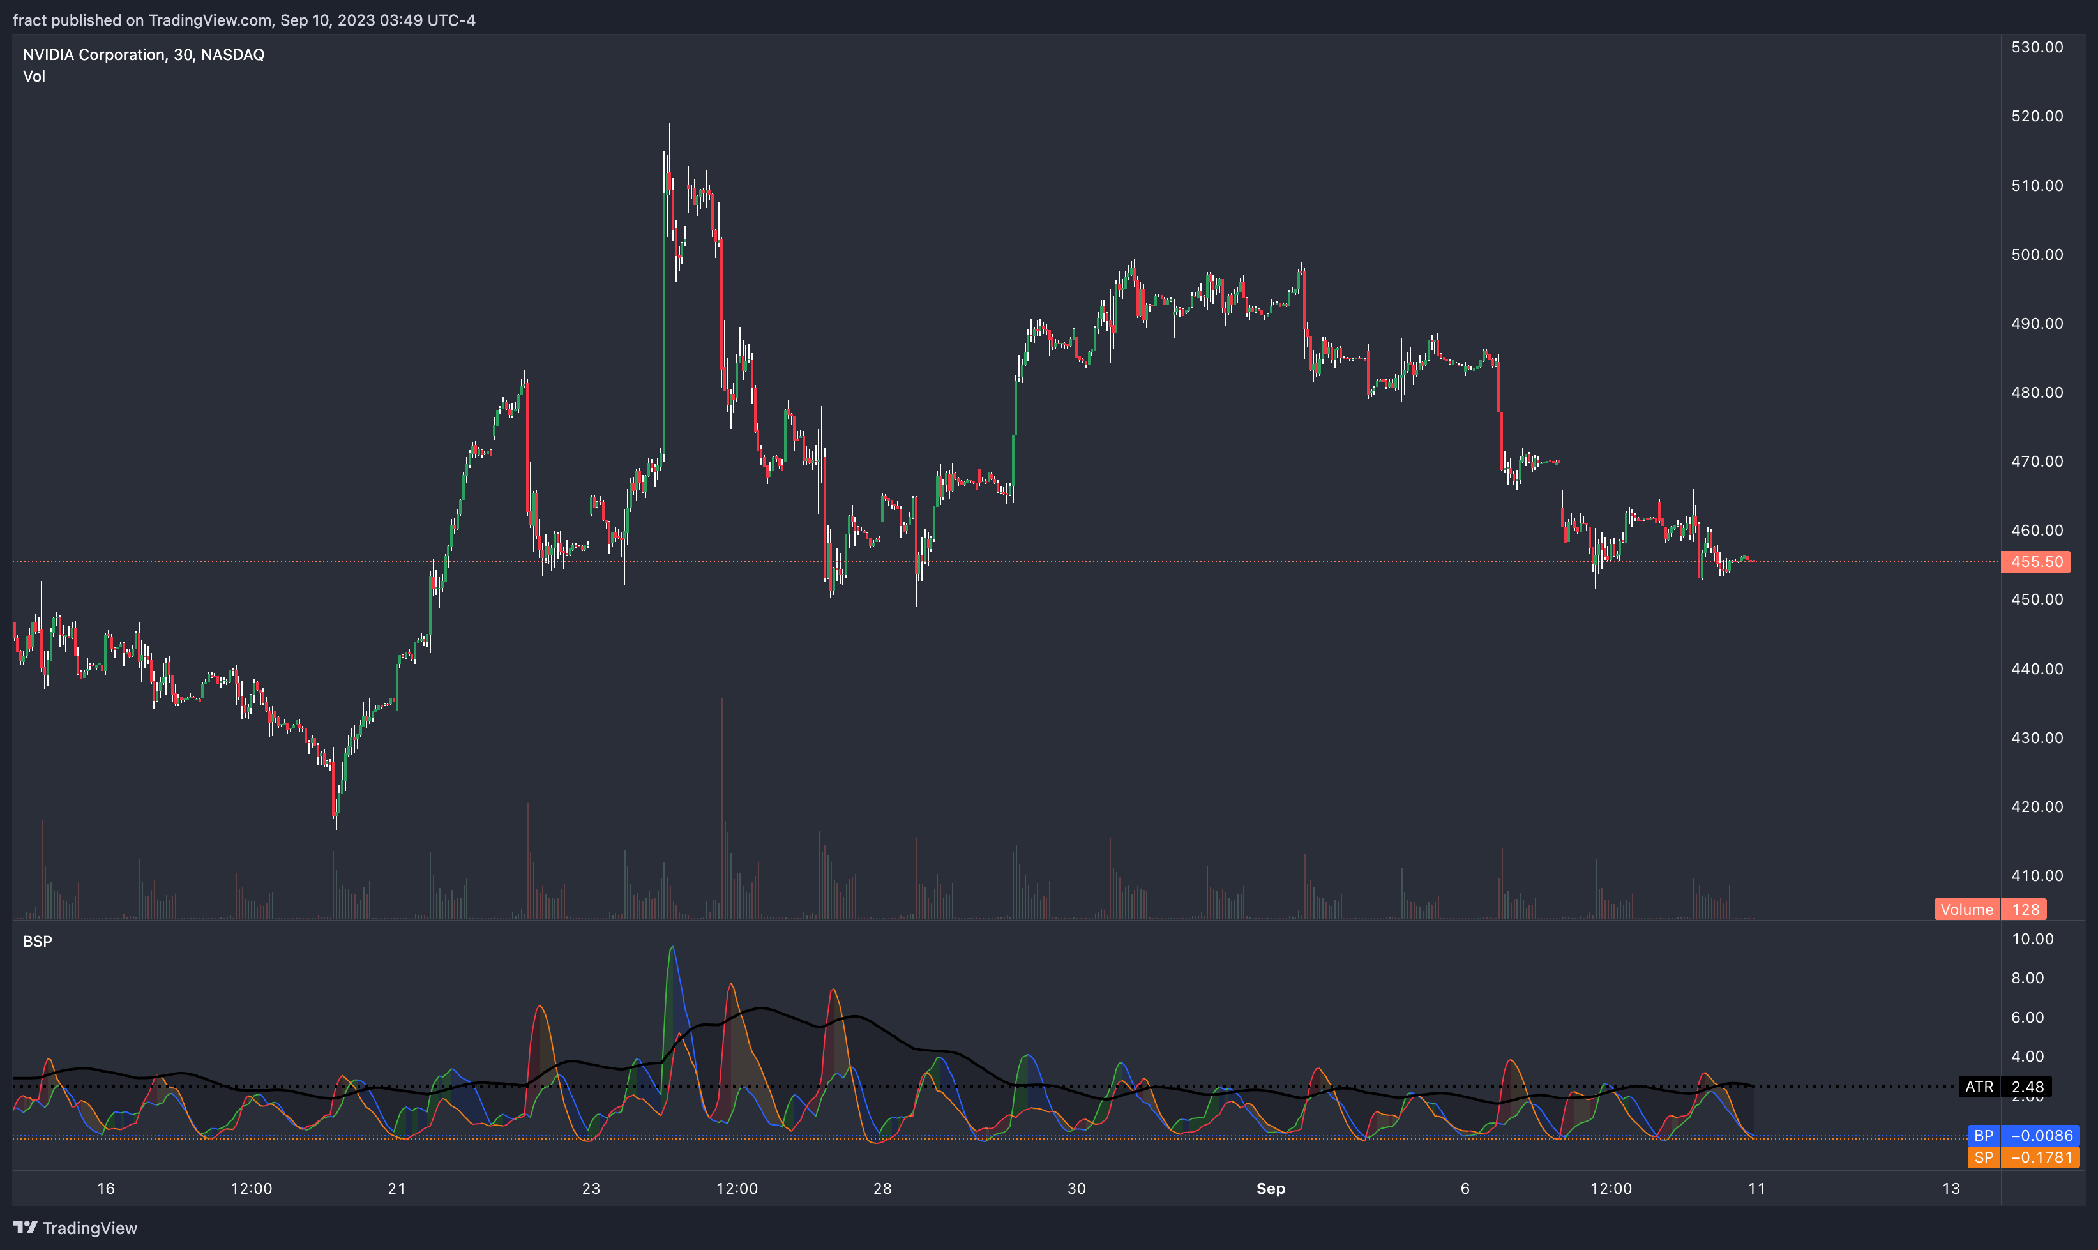Click the 410.00 price axis label

[x=2037, y=876]
